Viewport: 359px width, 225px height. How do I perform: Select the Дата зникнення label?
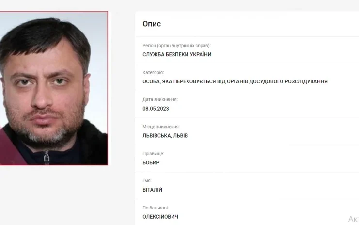coord(160,99)
